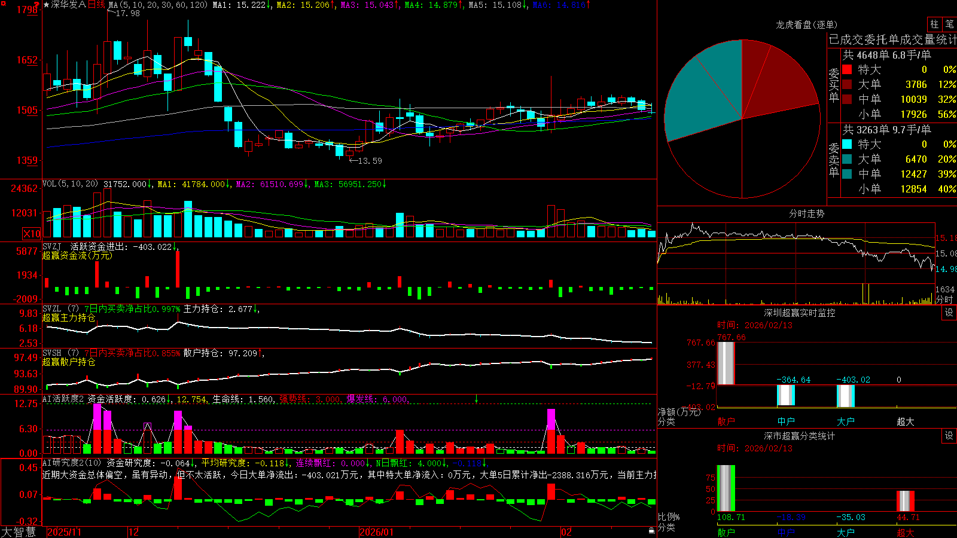Viewport: 957px width, 538px height.
Task: Open the VOL(5,10,20) indicator title
Action: pos(70,184)
